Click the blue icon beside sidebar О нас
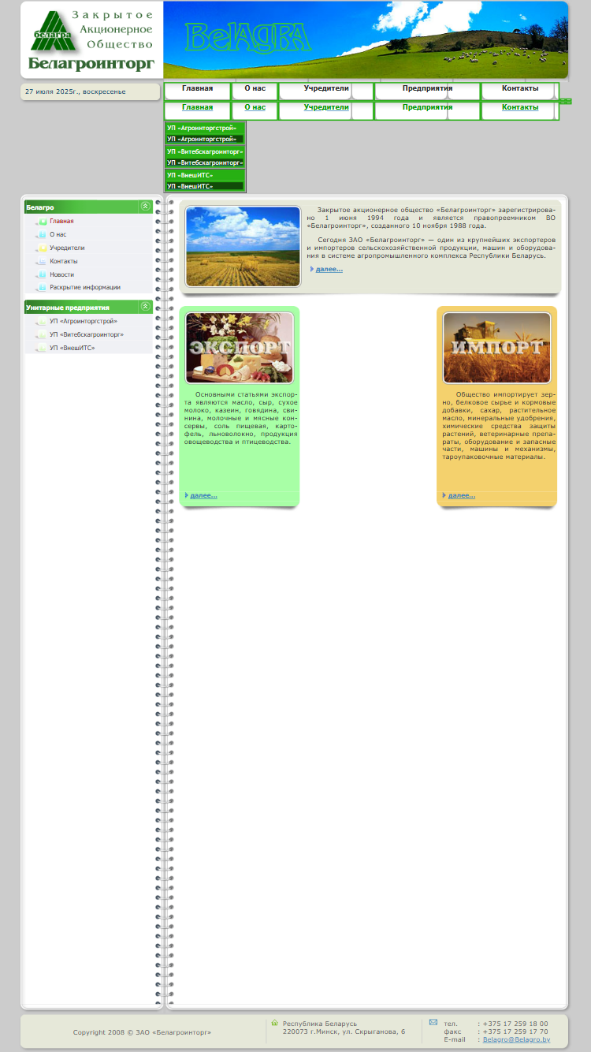 [41, 235]
